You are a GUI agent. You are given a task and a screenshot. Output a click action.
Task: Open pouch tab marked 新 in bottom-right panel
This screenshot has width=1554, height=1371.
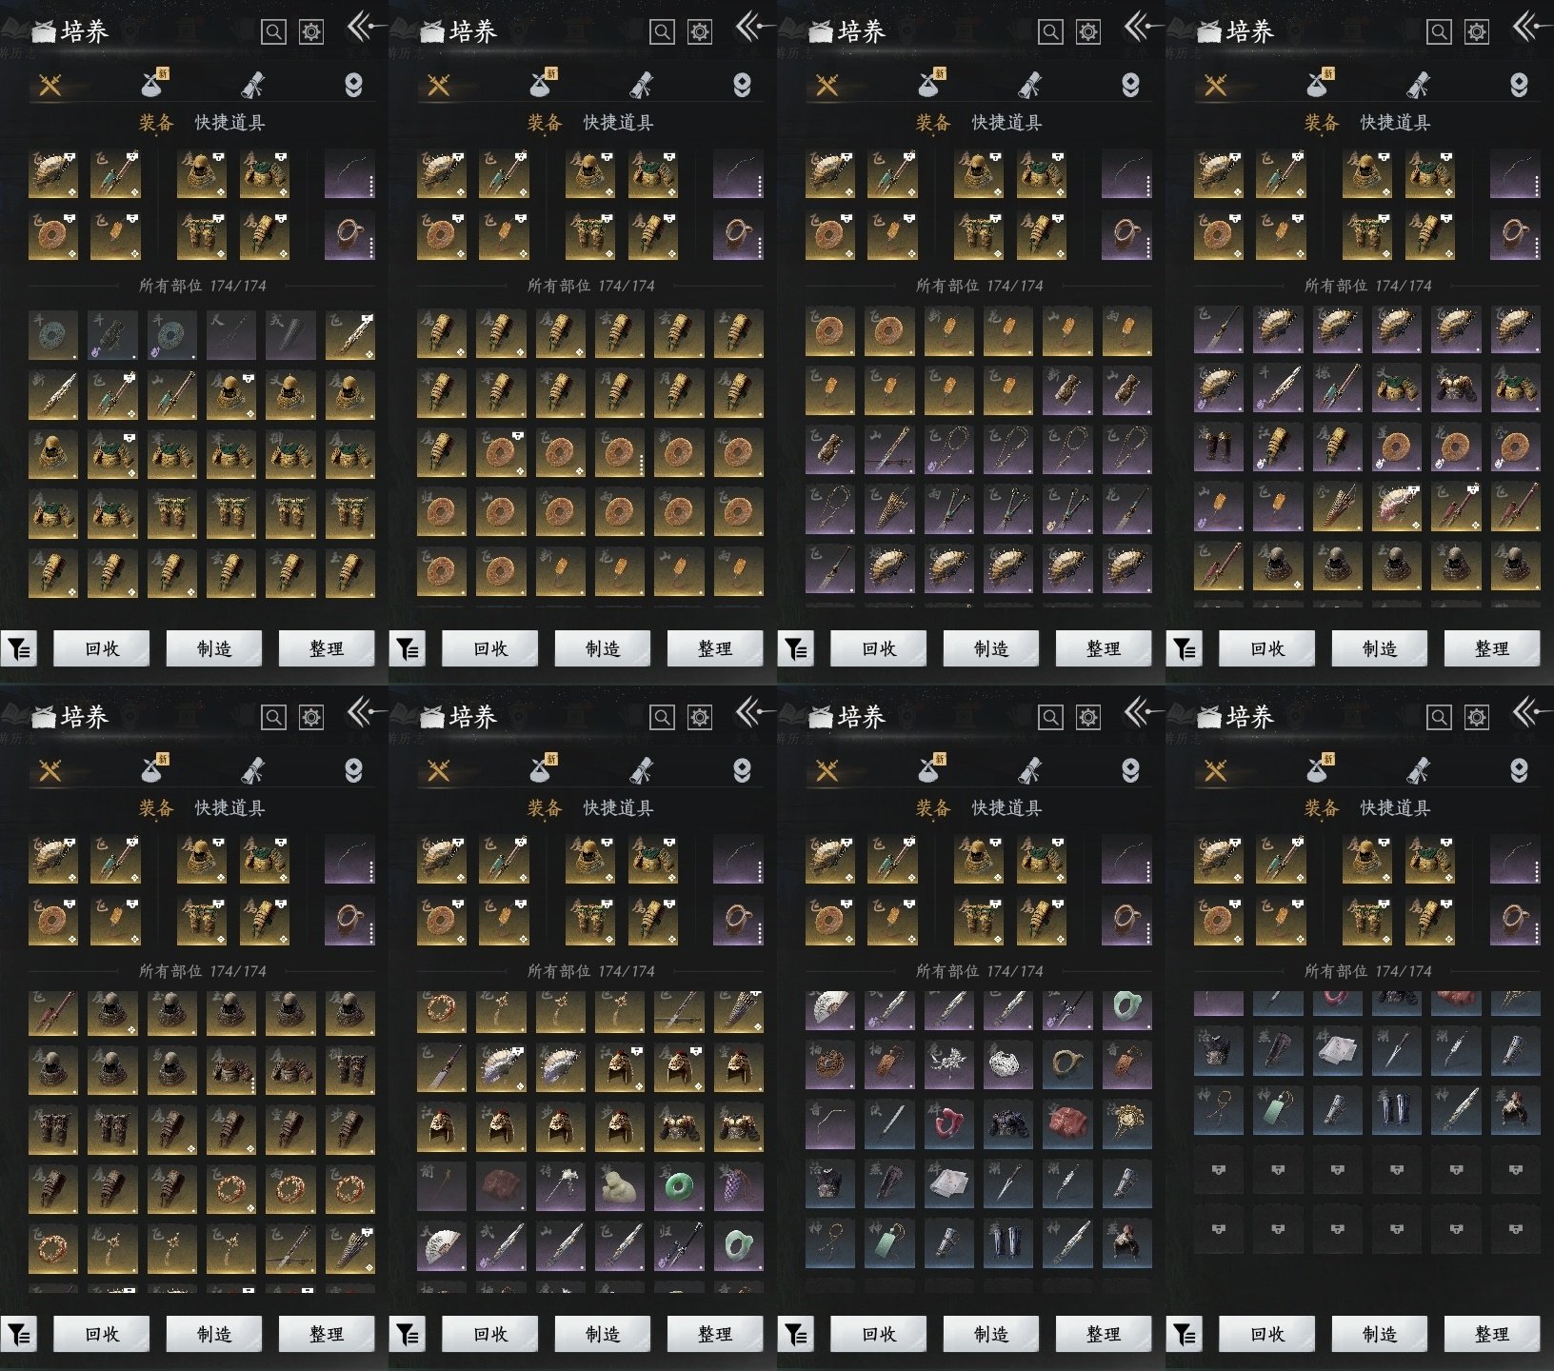1321,769
